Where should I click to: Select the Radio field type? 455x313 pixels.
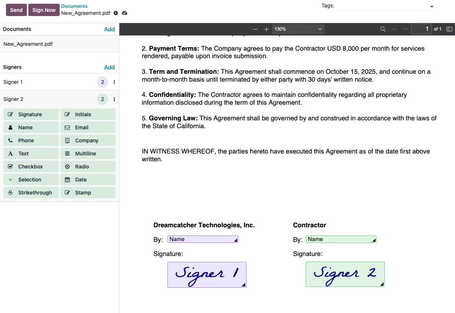point(88,167)
